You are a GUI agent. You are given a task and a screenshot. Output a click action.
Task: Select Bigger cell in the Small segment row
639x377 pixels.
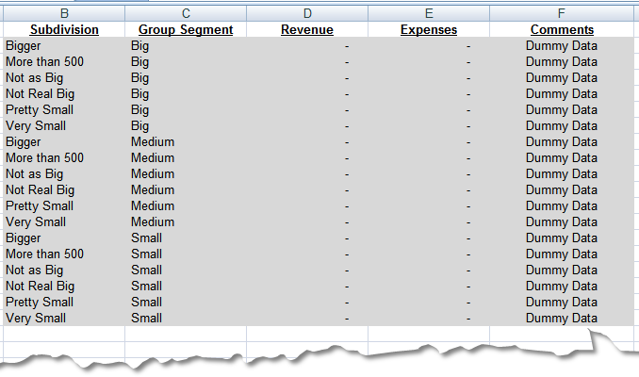coord(64,238)
